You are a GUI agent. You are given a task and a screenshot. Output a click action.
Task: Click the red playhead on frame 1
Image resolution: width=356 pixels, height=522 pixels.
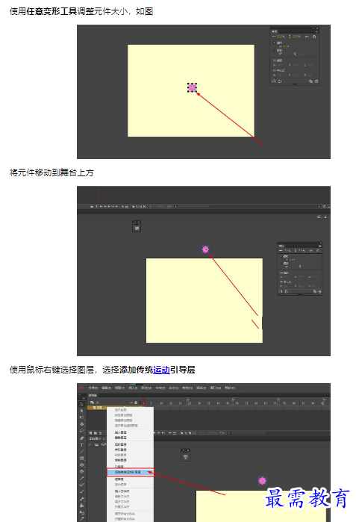tap(144, 402)
